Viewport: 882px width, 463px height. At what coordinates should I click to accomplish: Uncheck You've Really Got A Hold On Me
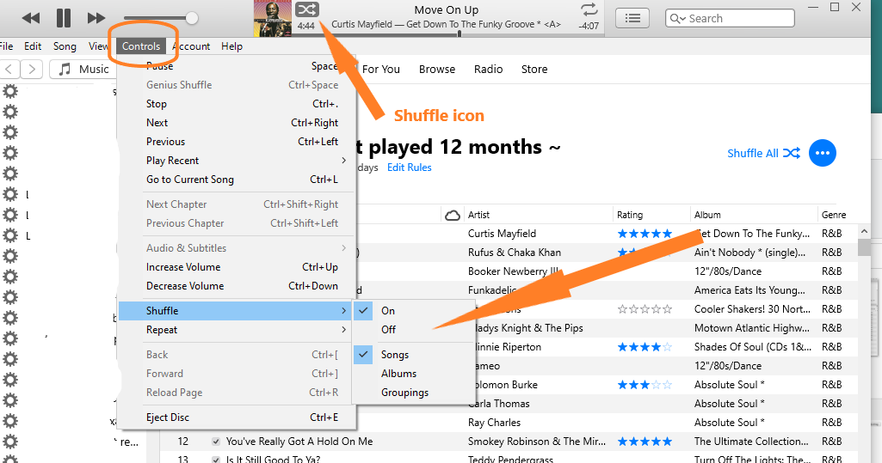click(216, 442)
